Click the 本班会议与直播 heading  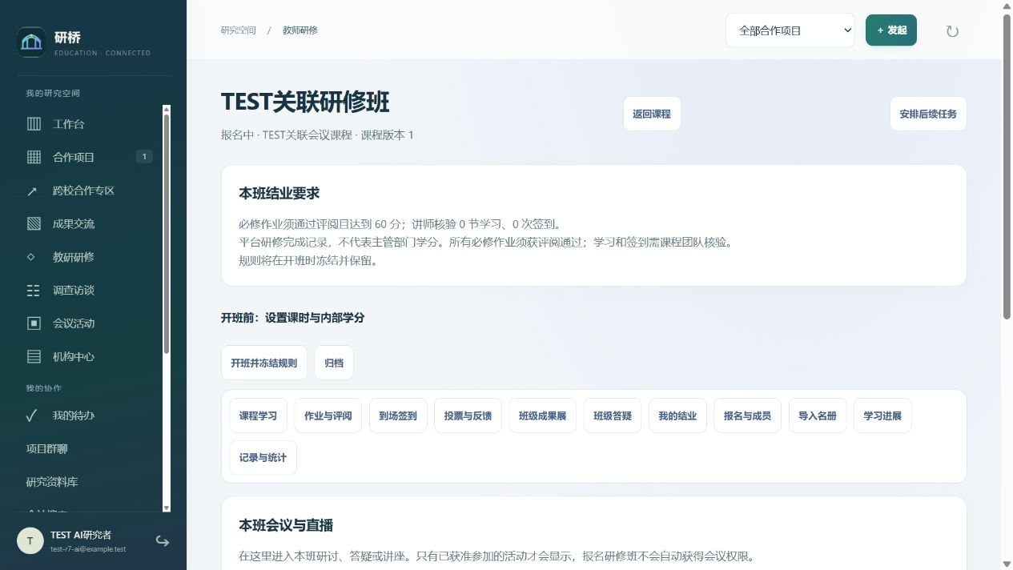click(x=286, y=525)
